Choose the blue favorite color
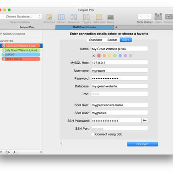Screen dimensions: 173x173 120,56
